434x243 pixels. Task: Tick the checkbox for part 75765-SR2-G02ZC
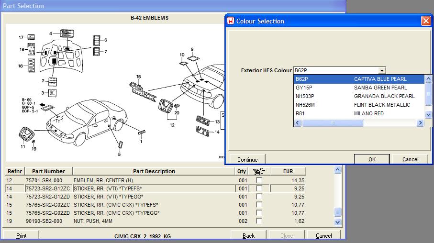tap(259, 205)
